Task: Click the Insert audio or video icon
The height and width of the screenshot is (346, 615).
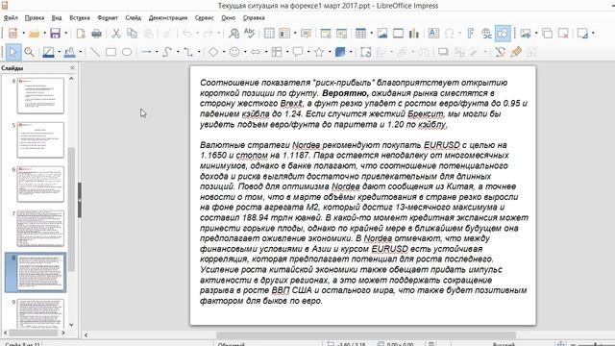Action: [x=399, y=34]
